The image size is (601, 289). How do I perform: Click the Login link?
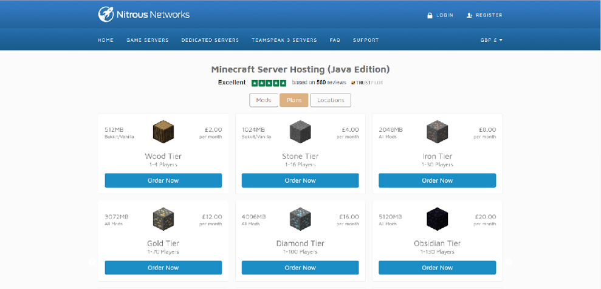point(440,15)
